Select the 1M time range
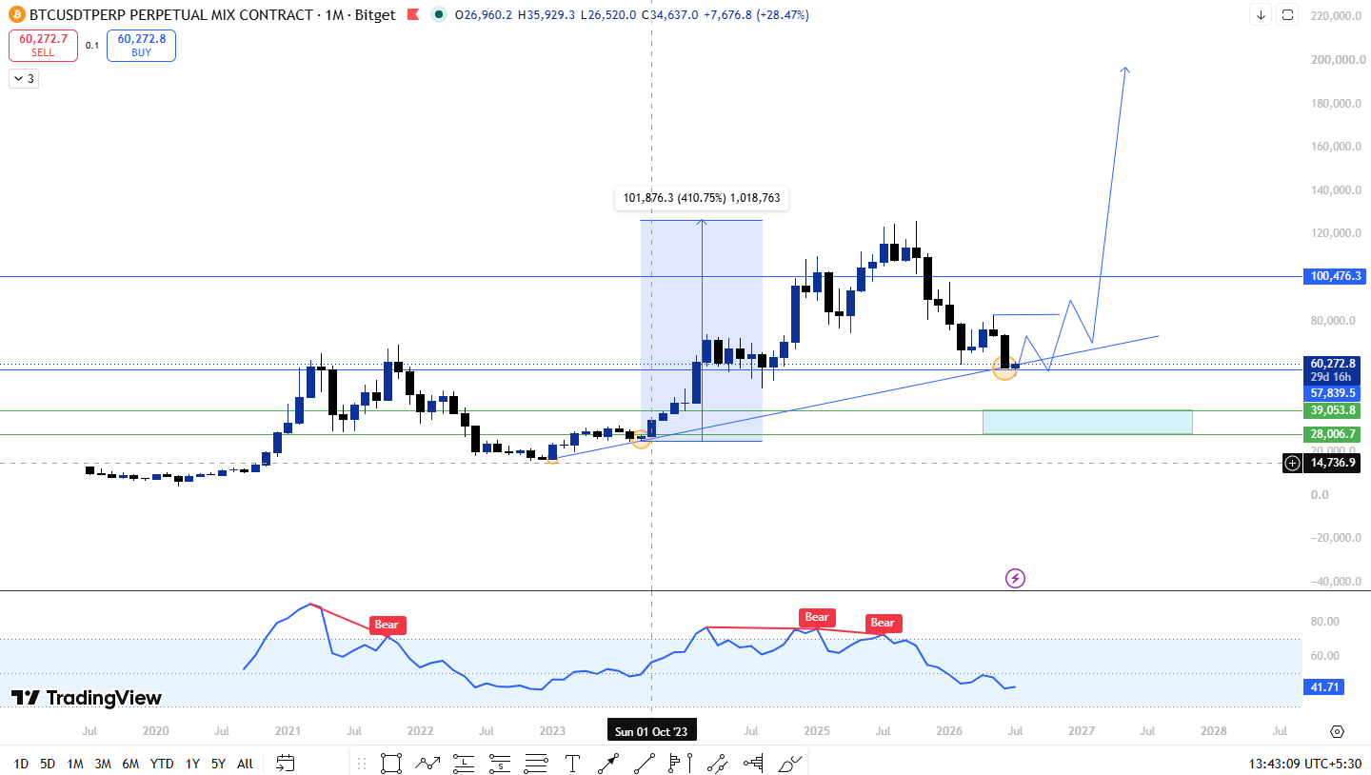The height and width of the screenshot is (775, 1371). pos(75,763)
